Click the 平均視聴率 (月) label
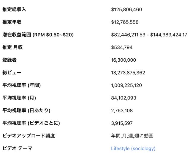The height and width of the screenshot is (156, 190). point(19,98)
